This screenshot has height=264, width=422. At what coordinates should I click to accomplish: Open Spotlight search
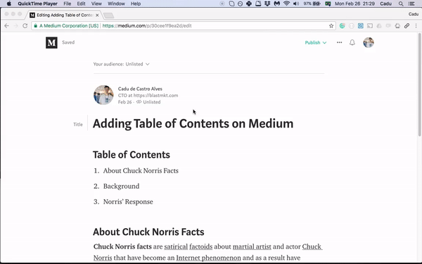401,4
